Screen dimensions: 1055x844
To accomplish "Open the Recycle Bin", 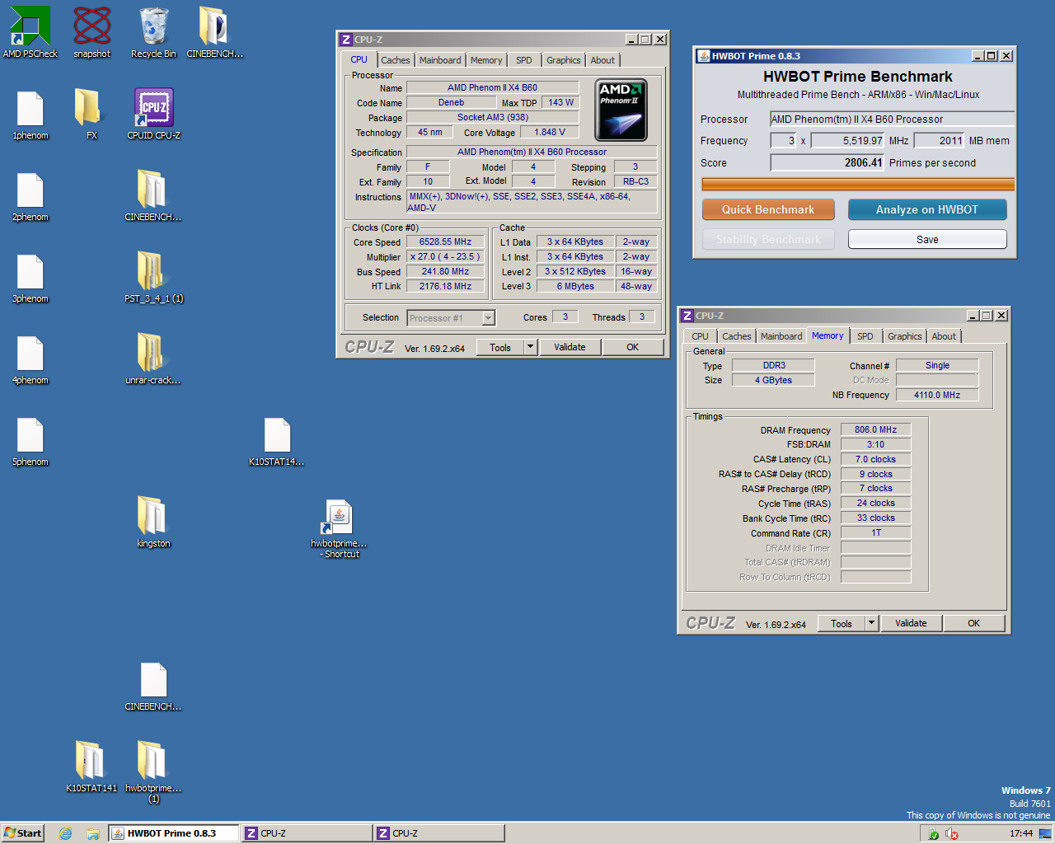I will click(153, 32).
